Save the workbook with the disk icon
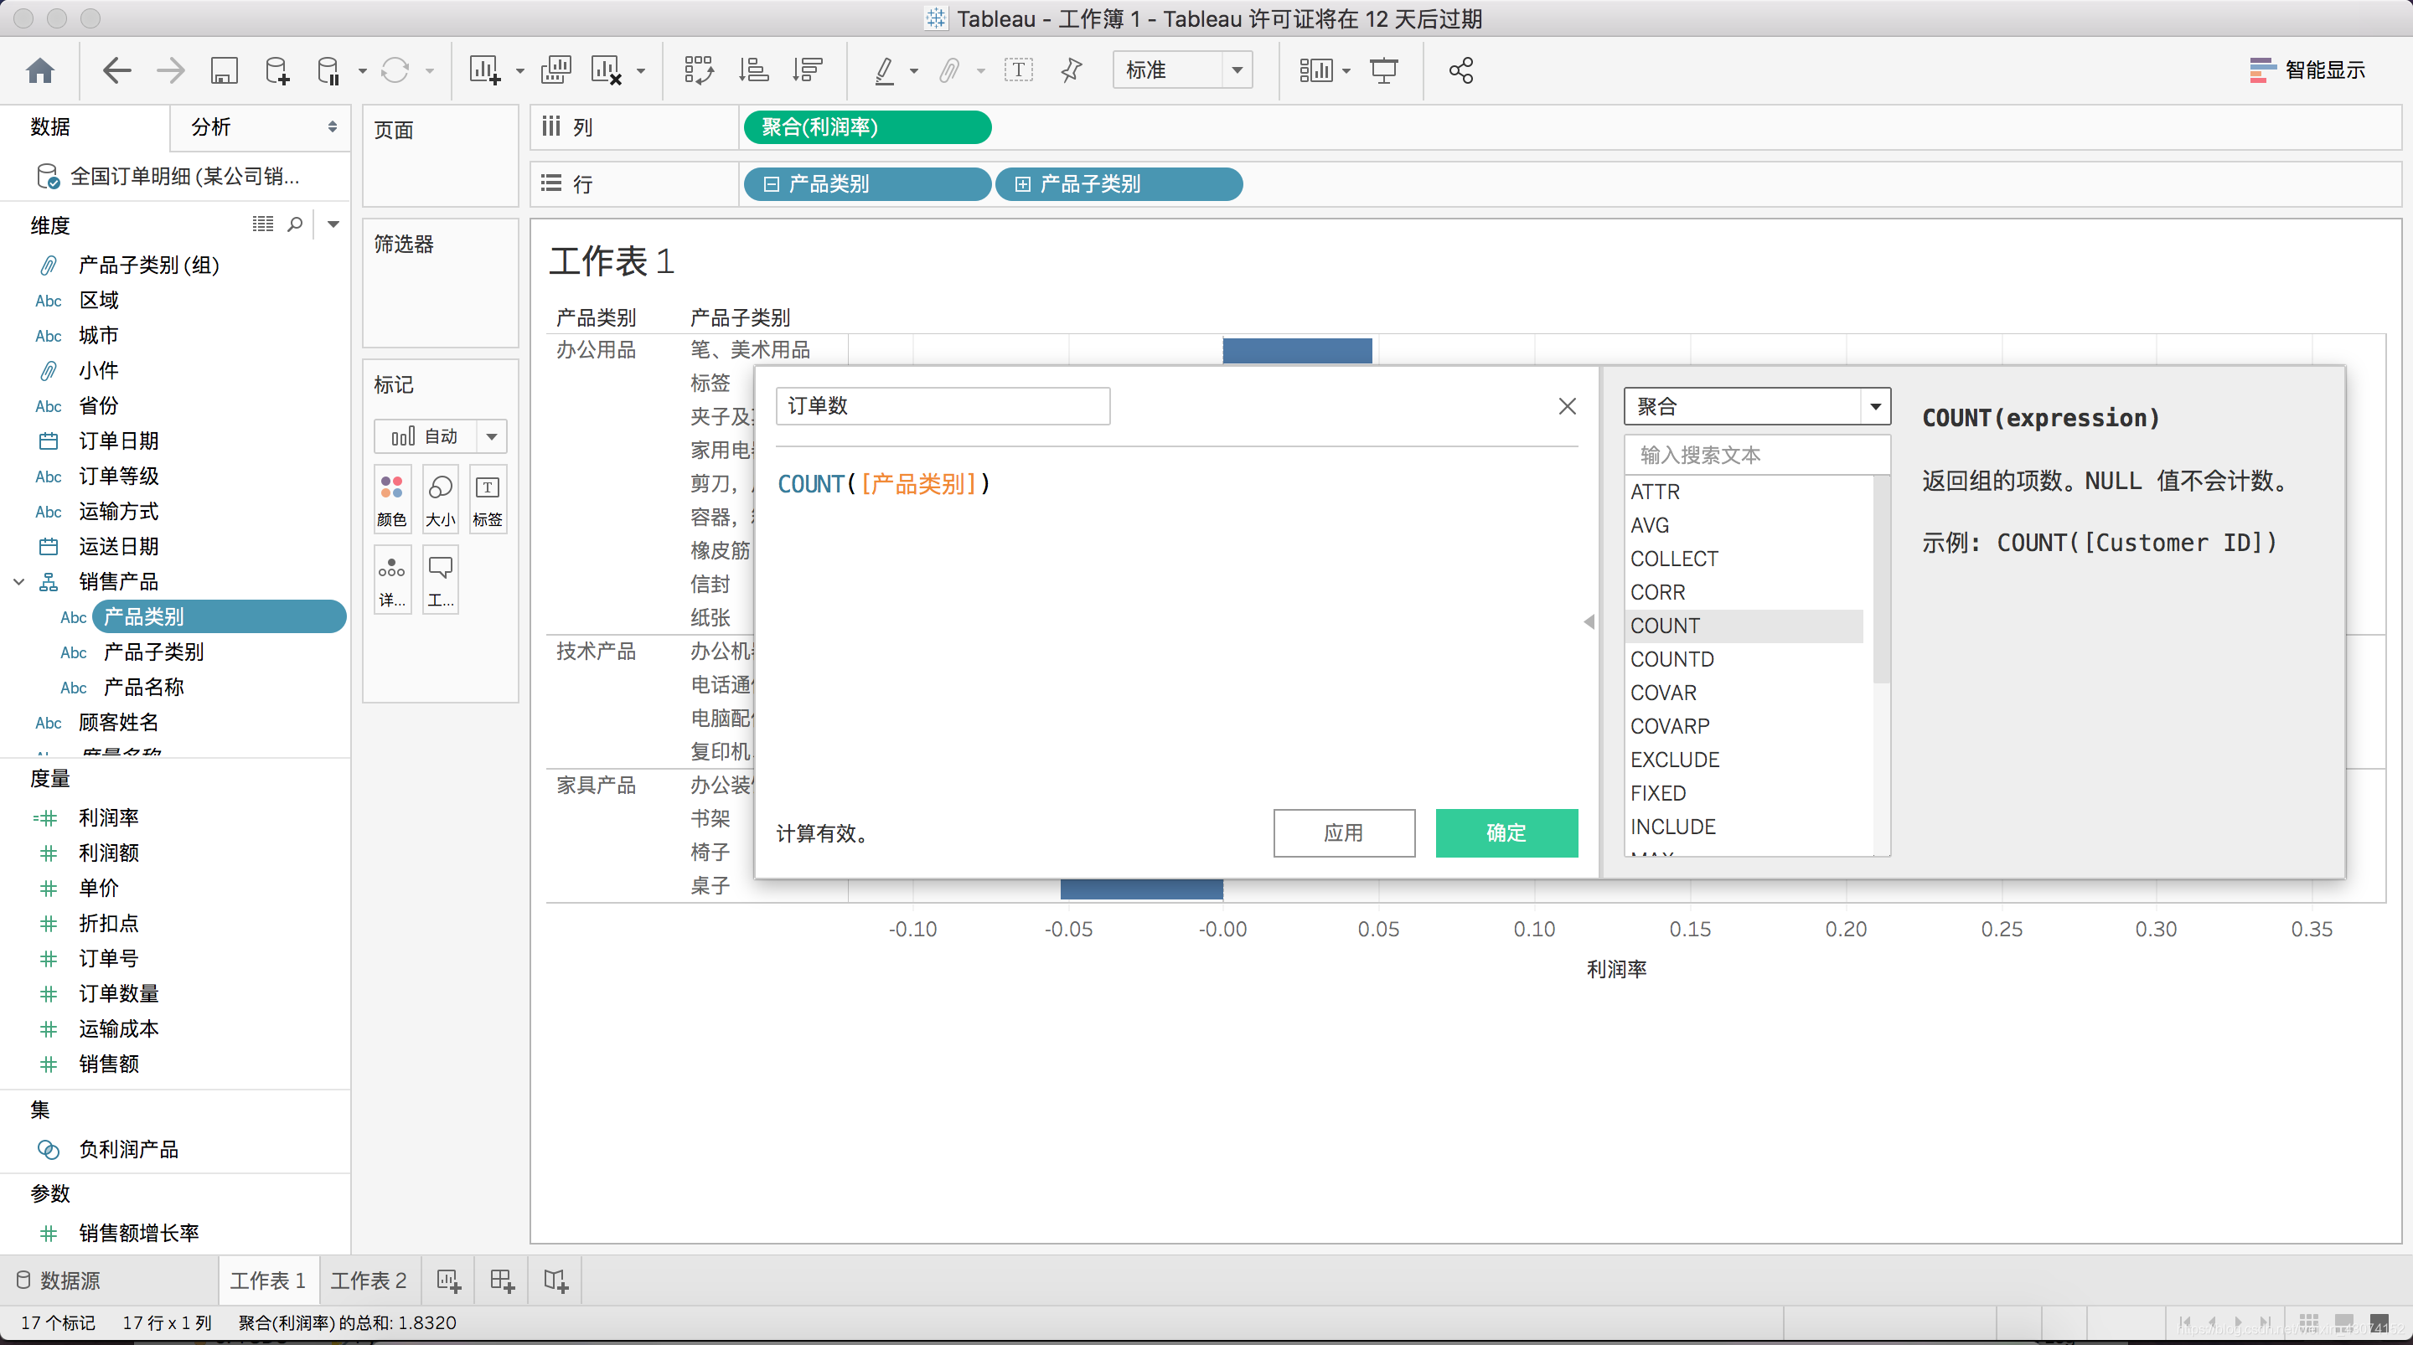2413x1345 pixels. pyautogui.click(x=224, y=70)
